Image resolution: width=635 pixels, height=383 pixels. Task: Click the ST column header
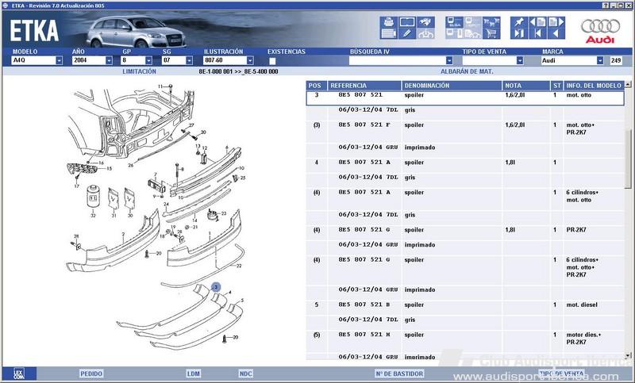coord(557,86)
